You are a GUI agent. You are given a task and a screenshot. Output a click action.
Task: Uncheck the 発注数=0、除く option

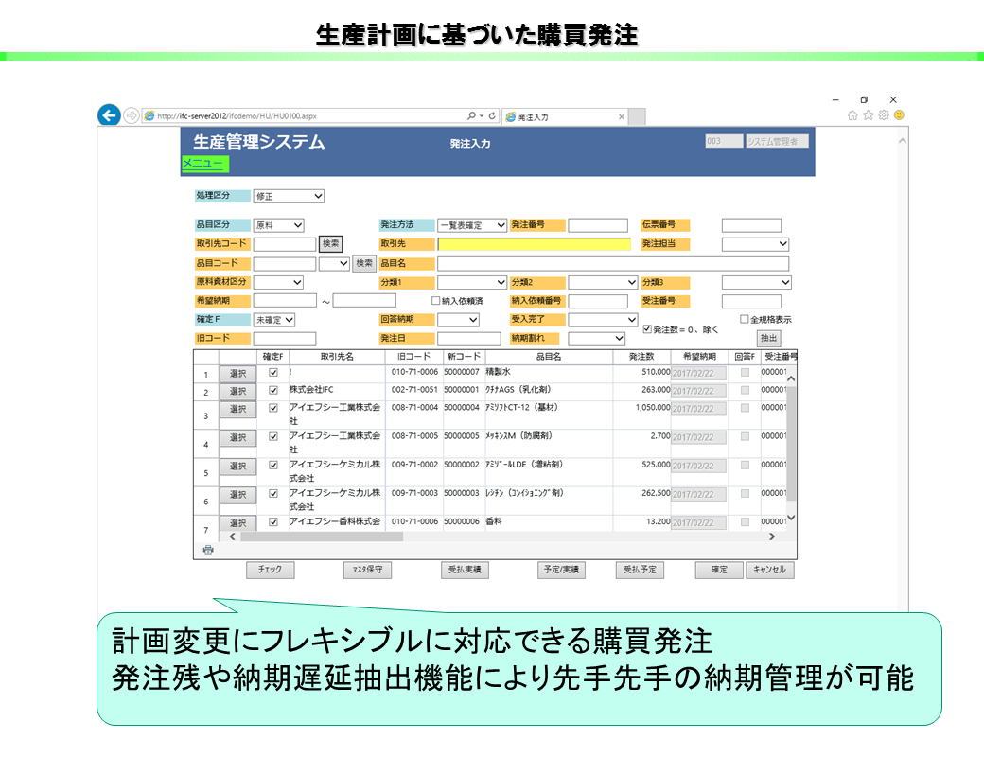pos(646,328)
